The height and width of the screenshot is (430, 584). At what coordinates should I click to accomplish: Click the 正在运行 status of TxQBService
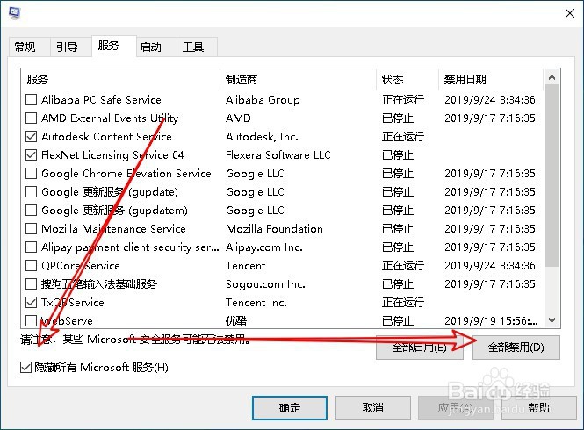click(403, 302)
